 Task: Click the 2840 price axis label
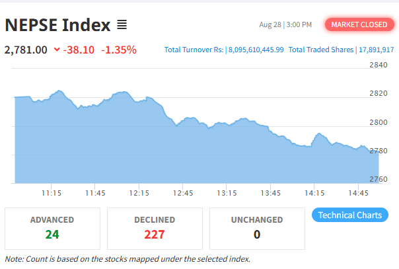(379, 65)
